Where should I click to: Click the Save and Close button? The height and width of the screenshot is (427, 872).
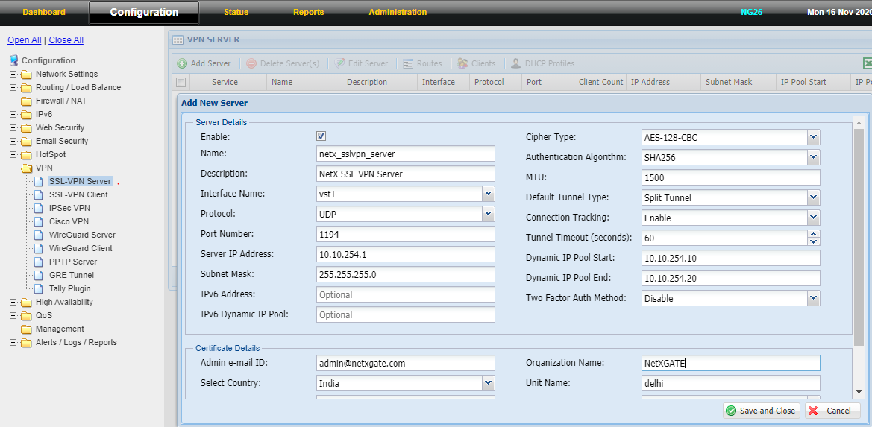[761, 411]
